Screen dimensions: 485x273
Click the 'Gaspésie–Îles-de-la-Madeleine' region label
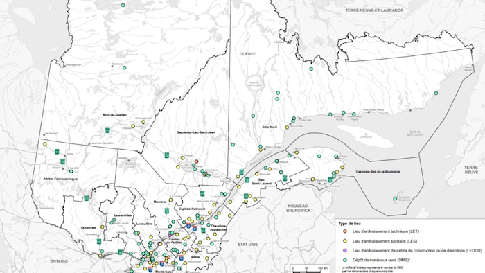pyautogui.click(x=378, y=171)
